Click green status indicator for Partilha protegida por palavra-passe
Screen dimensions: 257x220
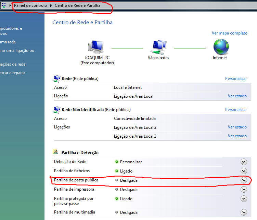tap(117, 198)
